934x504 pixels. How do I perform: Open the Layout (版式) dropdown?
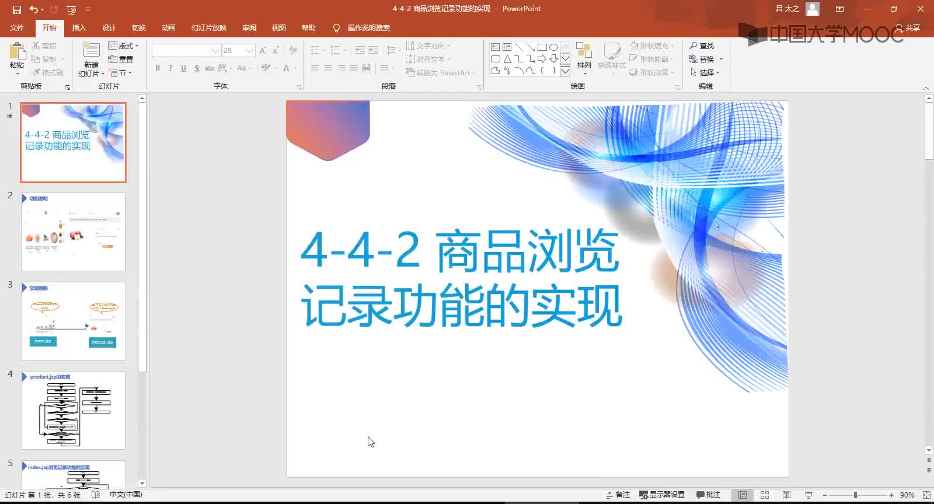tap(124, 45)
